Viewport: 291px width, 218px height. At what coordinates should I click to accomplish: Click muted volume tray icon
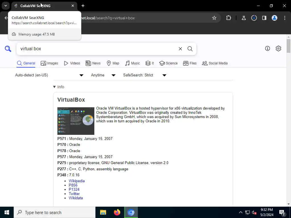[254, 212]
